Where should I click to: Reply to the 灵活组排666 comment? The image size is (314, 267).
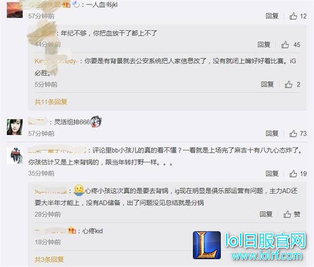click(272, 133)
